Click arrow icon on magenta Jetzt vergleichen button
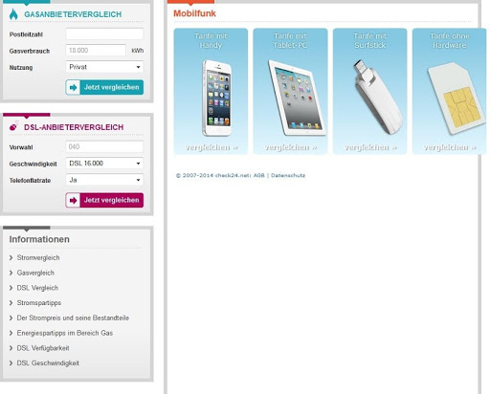 pyautogui.click(x=73, y=200)
